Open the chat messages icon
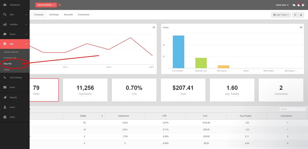The width and height of the screenshot is (308, 149). [294, 5]
